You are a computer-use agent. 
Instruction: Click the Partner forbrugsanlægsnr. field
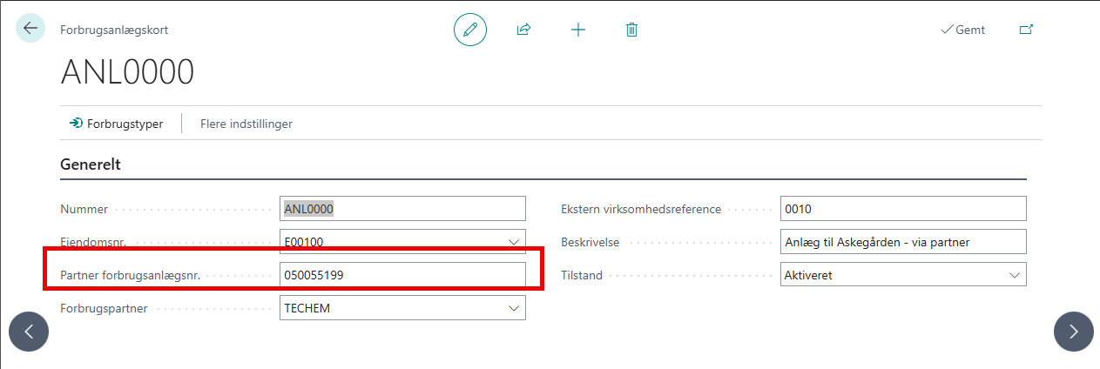pos(402,275)
